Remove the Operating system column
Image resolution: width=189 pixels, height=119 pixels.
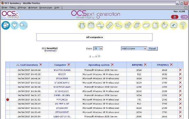point(112,65)
